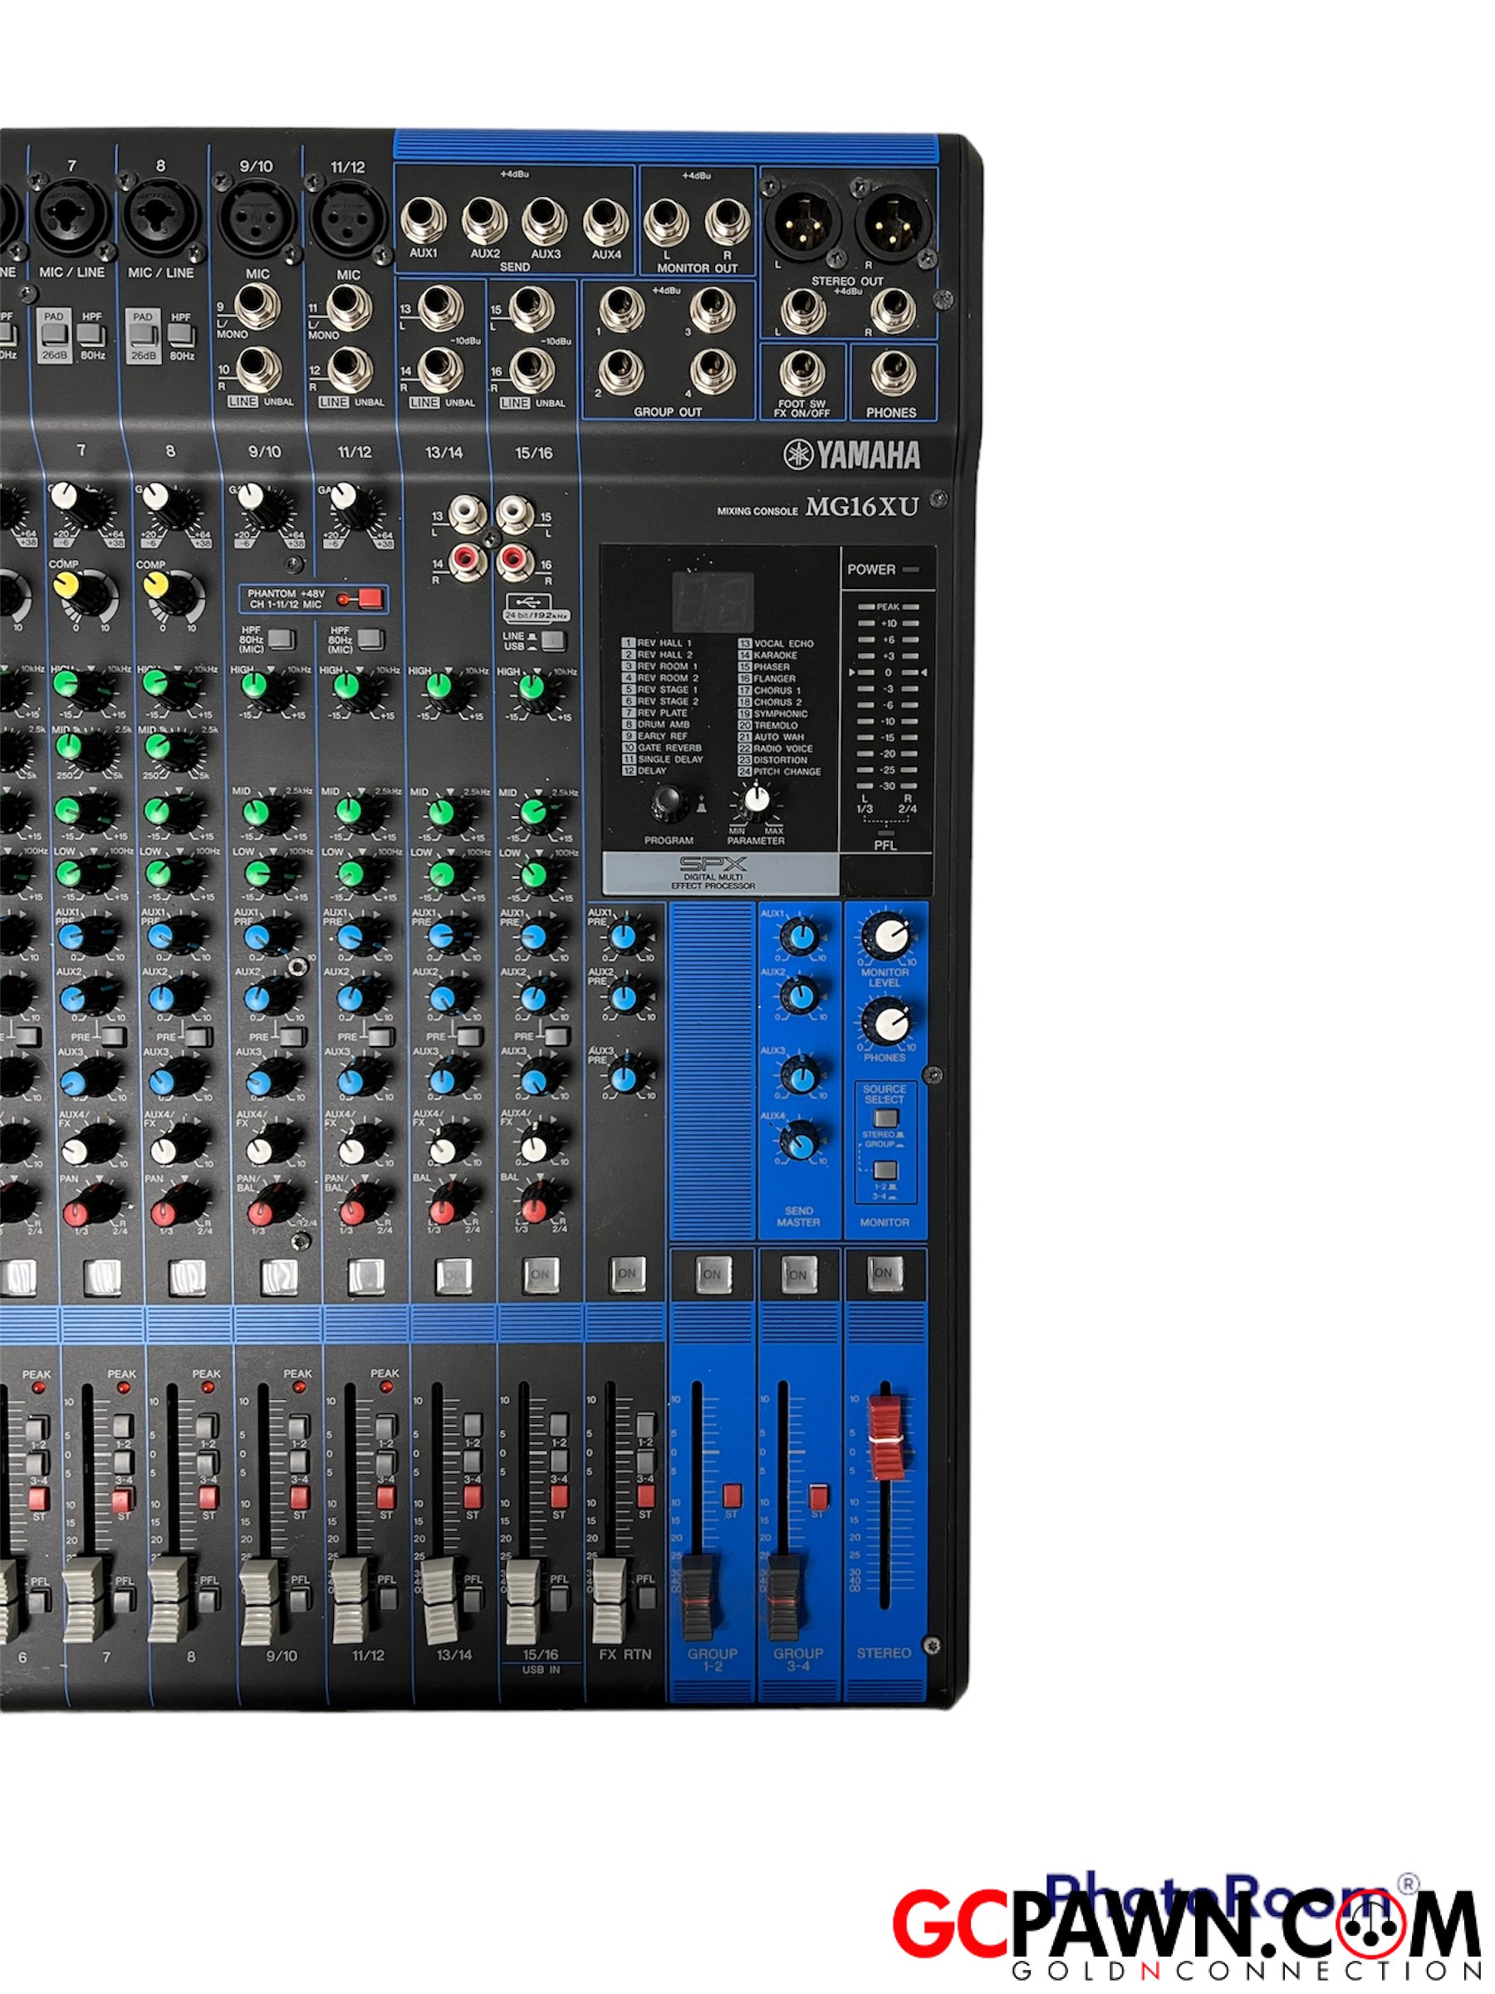Click the red ST button on channel 9/10
1495x1994 pixels.
299,1497
